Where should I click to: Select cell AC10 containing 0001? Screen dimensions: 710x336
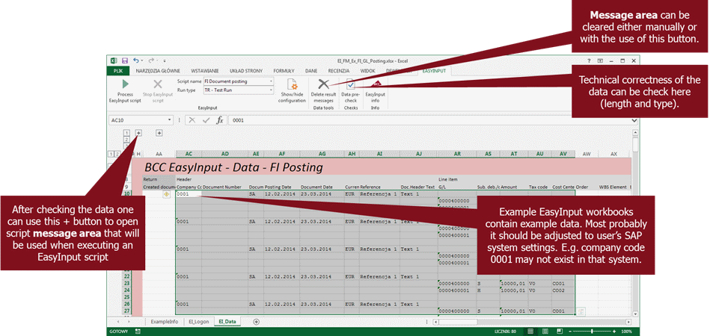[189, 193]
